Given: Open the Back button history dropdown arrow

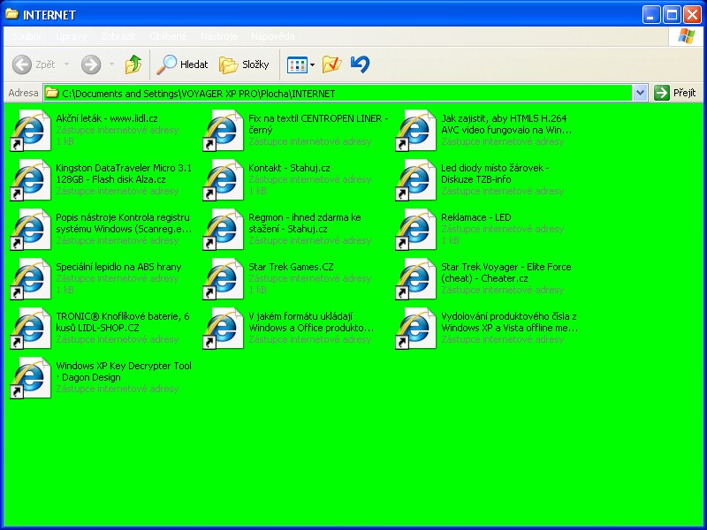Looking at the screenshot, I should point(66,64).
